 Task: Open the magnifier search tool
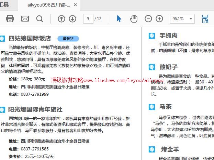[40, 19]
